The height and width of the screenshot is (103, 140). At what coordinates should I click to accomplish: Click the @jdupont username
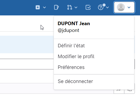68,30
